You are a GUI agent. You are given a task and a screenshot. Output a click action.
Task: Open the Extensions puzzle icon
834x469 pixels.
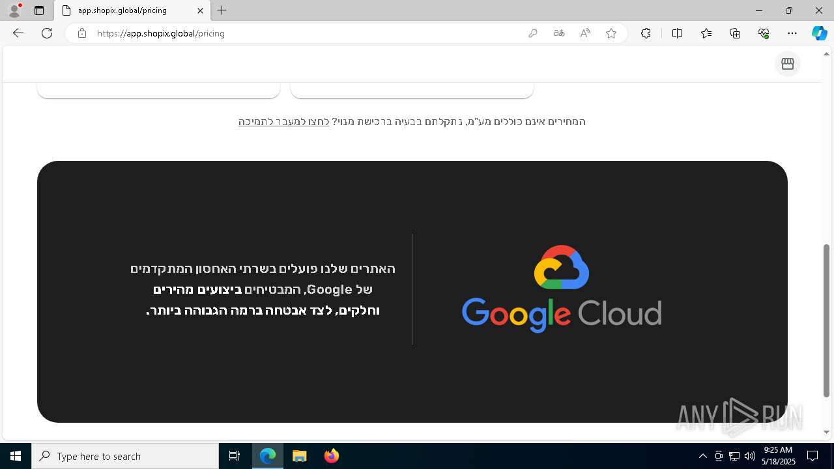click(646, 33)
